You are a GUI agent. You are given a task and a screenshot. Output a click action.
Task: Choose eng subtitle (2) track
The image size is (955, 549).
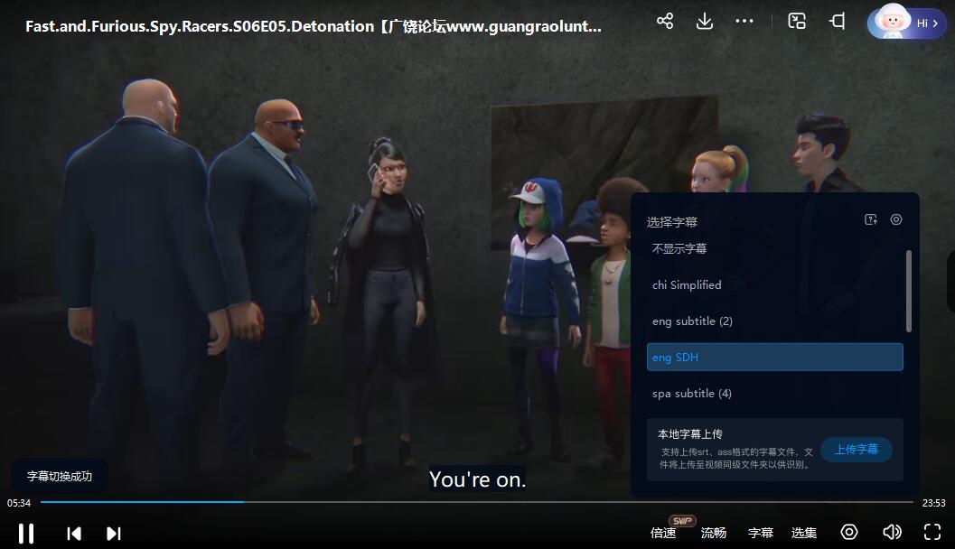click(x=774, y=321)
